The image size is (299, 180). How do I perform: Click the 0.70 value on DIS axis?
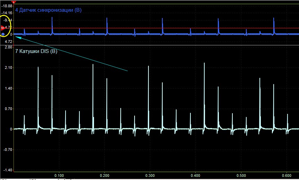pos(8,109)
